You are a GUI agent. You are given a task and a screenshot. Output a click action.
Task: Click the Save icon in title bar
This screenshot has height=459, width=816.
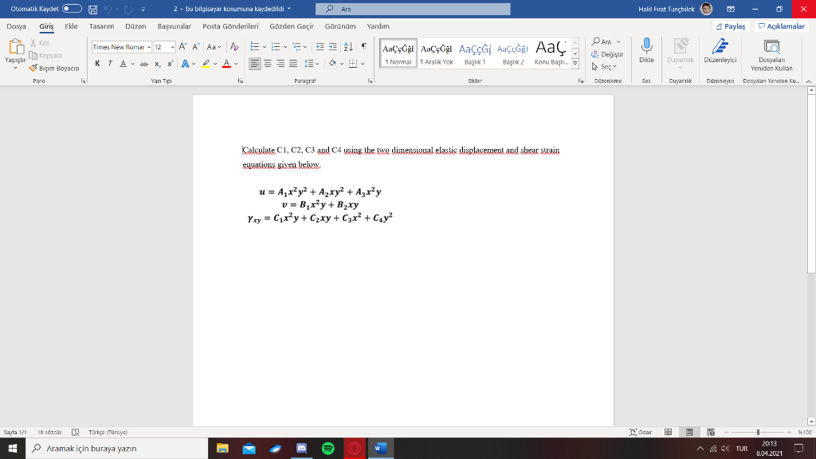(x=92, y=10)
